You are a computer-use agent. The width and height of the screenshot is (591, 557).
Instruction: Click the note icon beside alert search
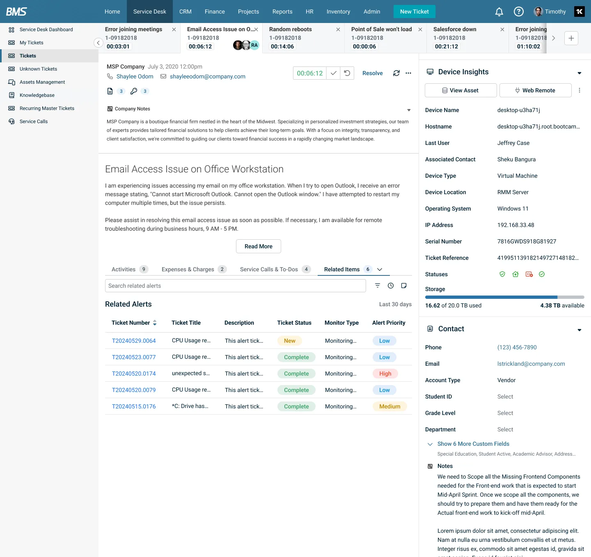coord(404,286)
